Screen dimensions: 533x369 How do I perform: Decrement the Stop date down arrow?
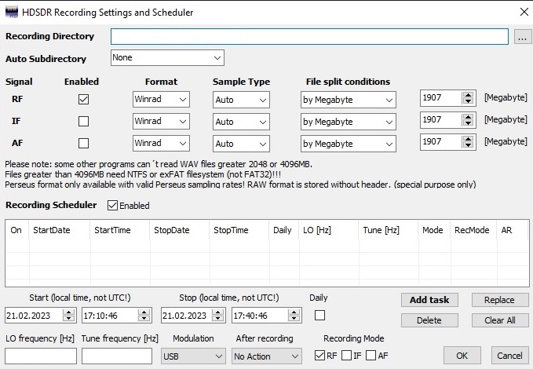pos(218,319)
